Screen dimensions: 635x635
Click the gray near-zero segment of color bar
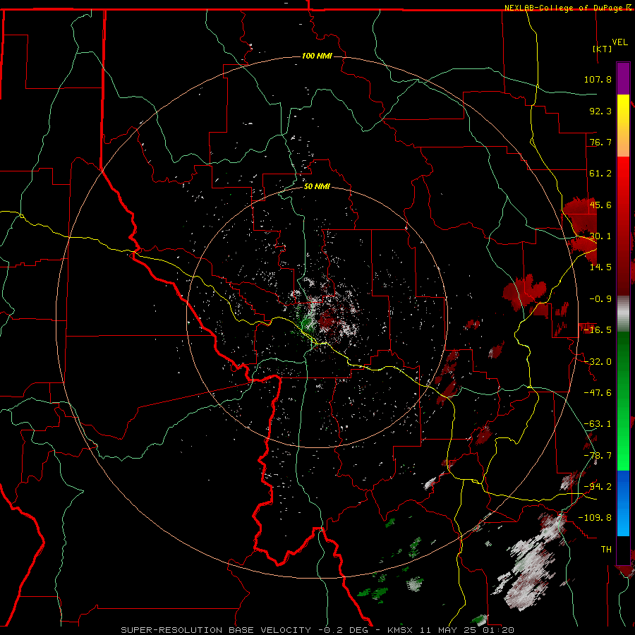tap(623, 314)
